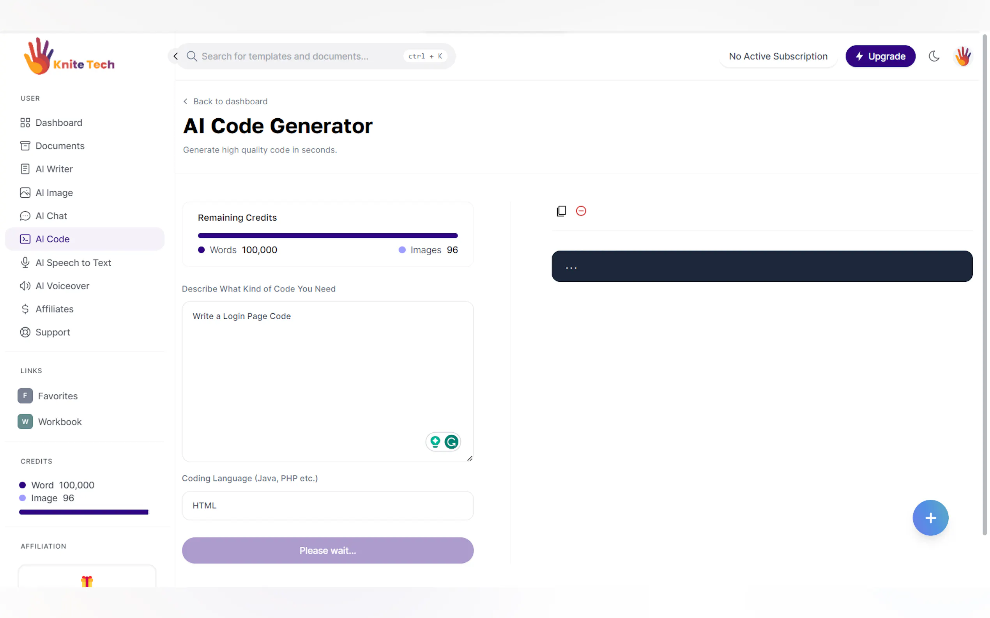Go to AI Voiceover section
This screenshot has height=618, width=990.
(x=62, y=286)
